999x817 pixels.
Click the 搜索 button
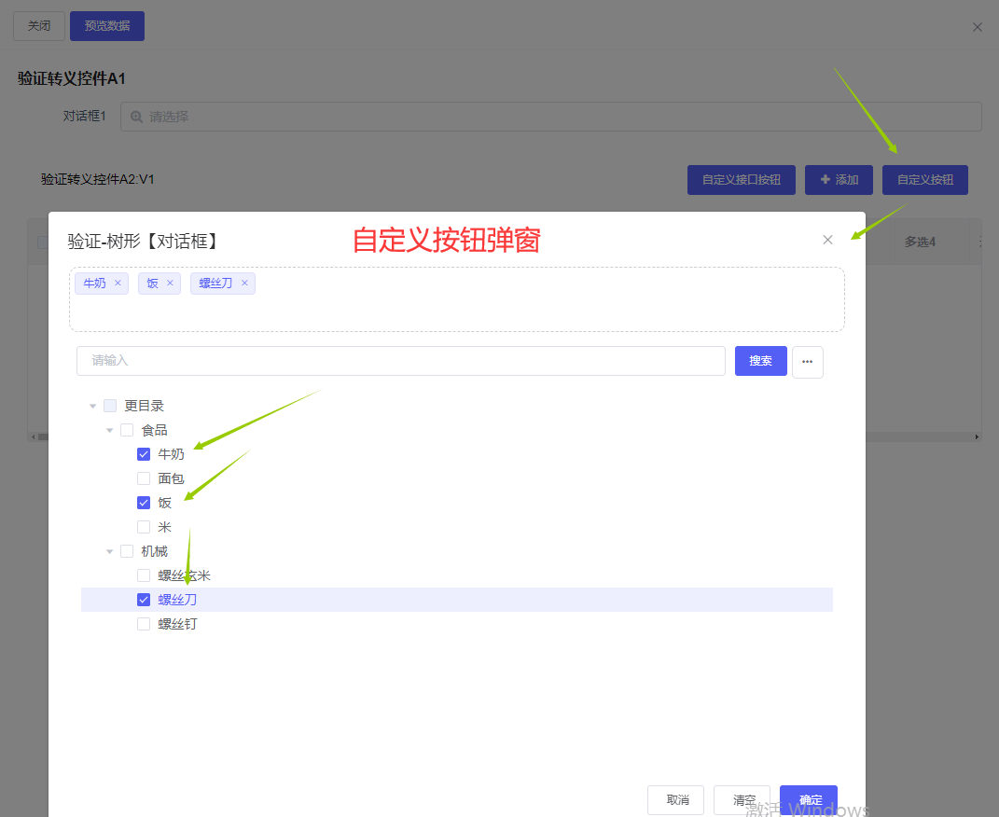(x=760, y=361)
